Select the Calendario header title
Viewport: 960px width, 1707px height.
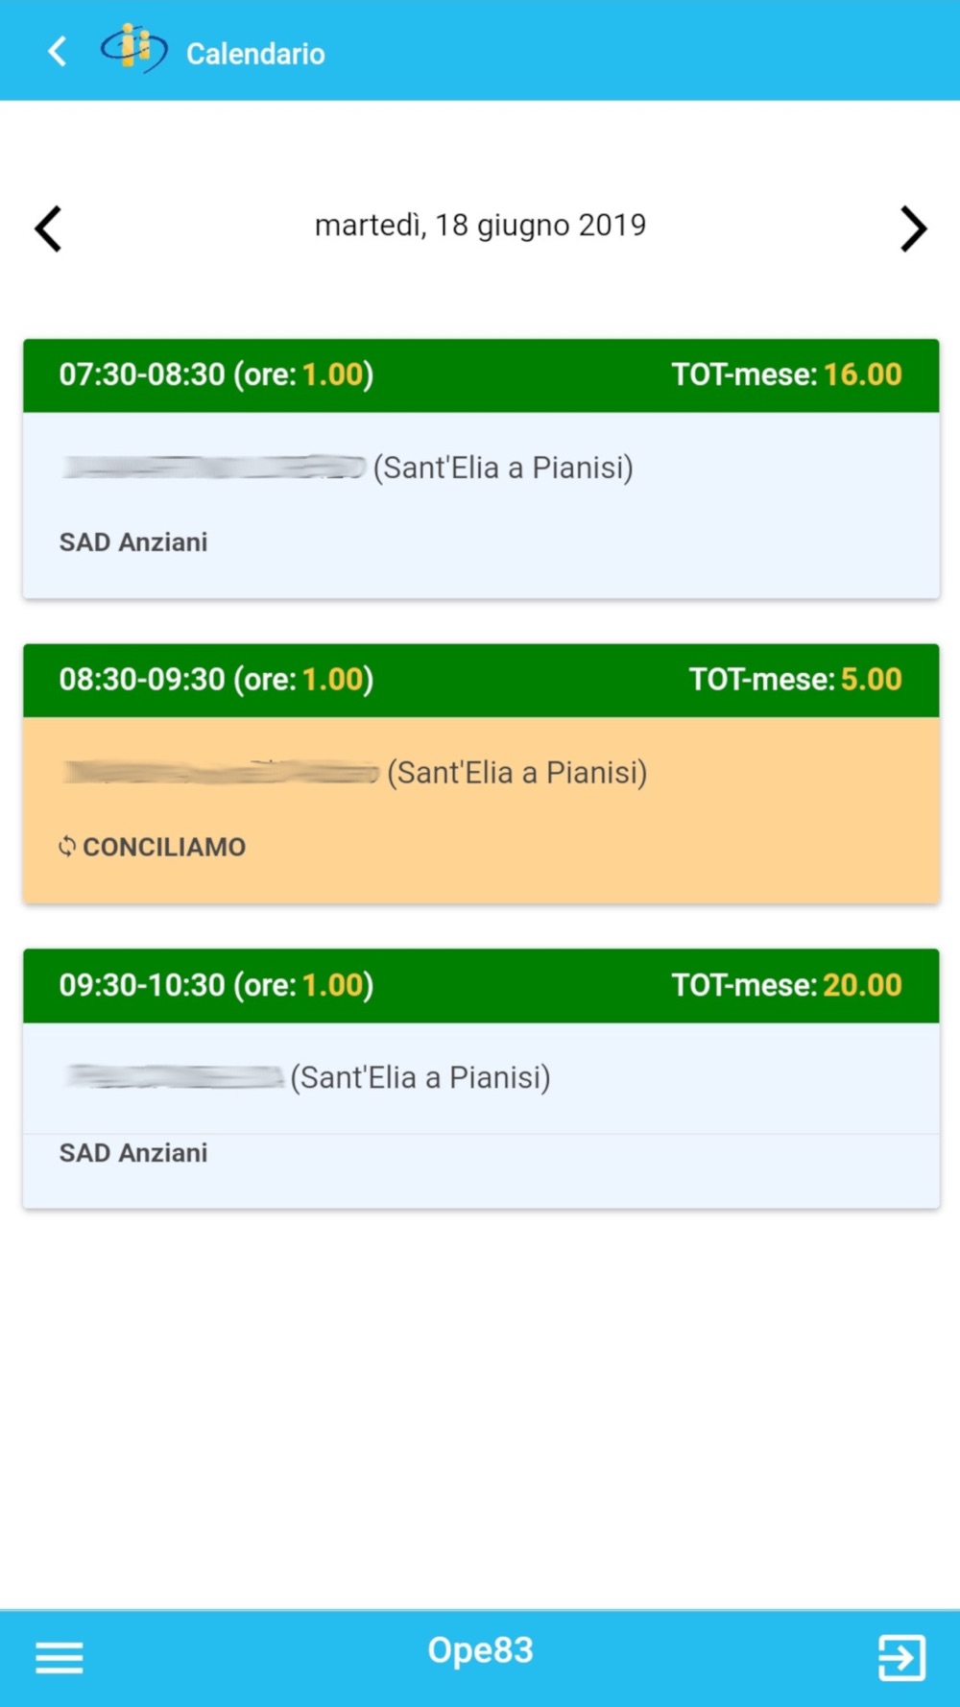[255, 54]
